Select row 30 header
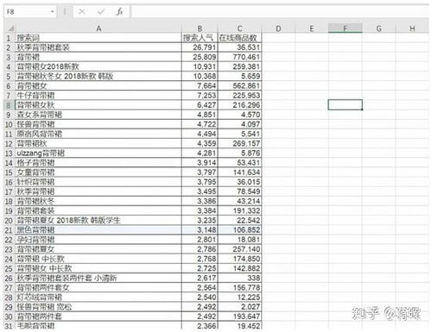Image resolution: width=432 pixels, height=332 pixels. [9, 316]
